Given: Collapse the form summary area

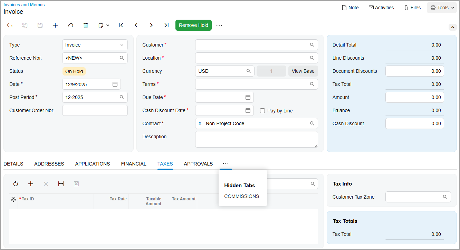Looking at the screenshot, I should click(x=452, y=27).
